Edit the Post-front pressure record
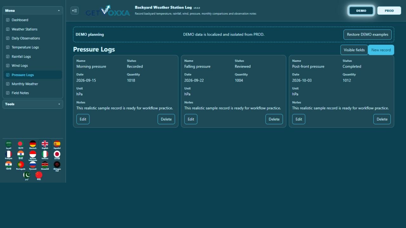This screenshot has height=228, width=406. tap(298, 119)
